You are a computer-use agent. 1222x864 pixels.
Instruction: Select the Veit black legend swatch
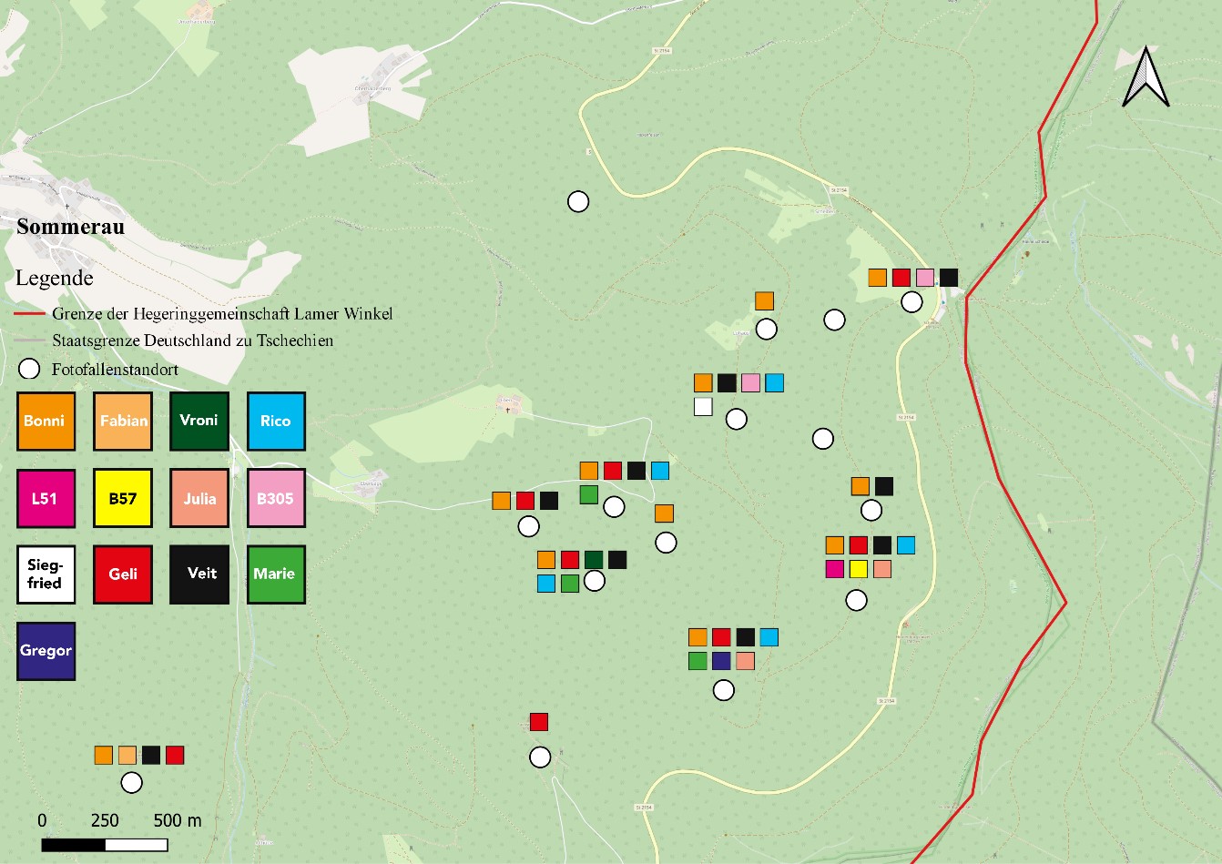[x=199, y=574]
